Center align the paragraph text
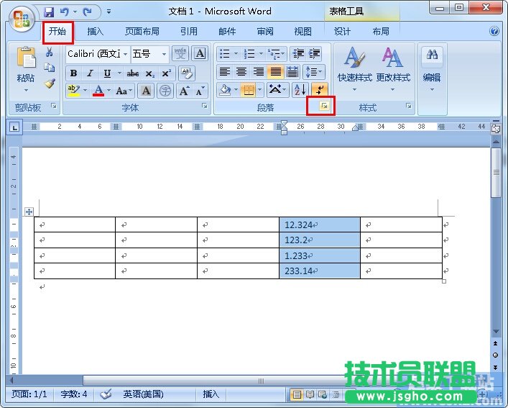 241,72
